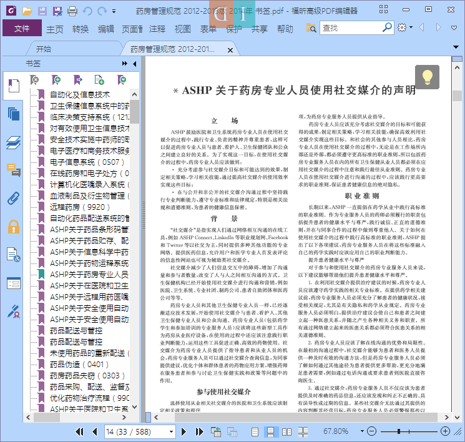Switch to the 注释 ribbon tab

tap(157, 29)
